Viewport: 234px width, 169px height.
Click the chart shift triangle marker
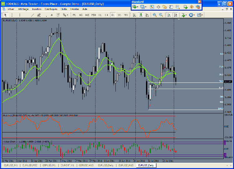coord(179,19)
